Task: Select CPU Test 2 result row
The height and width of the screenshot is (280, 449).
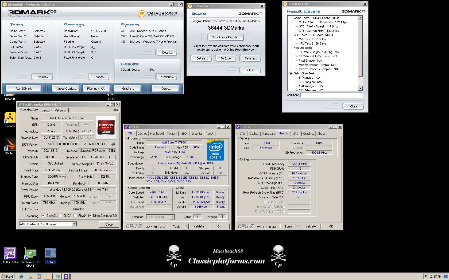Action: pos(312,43)
